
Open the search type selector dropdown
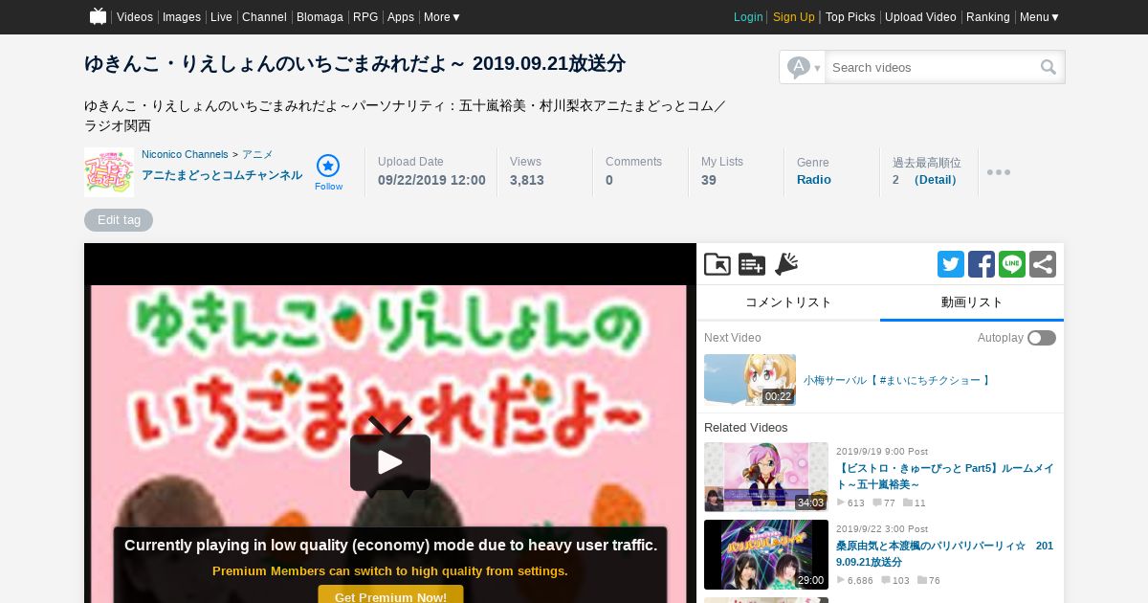click(x=803, y=67)
